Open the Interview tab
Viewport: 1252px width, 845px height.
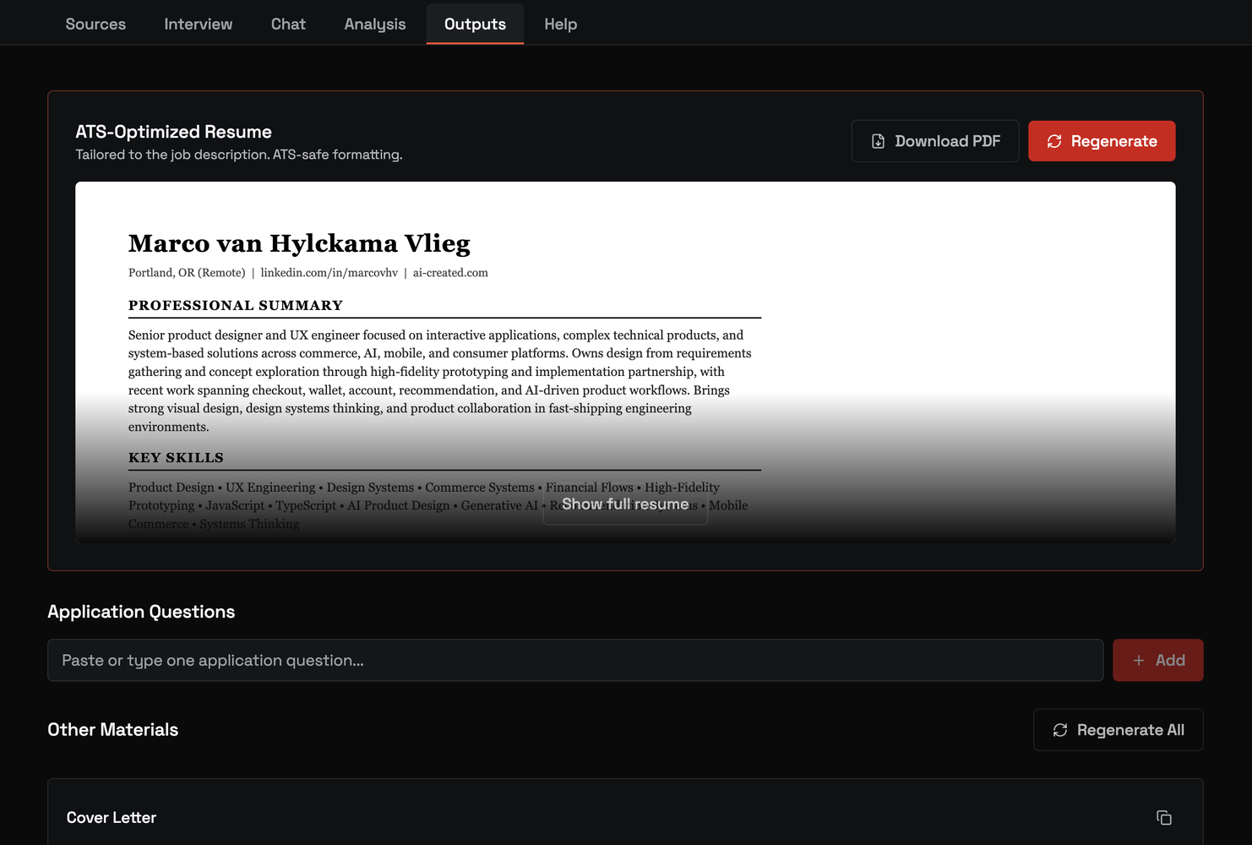tap(198, 24)
